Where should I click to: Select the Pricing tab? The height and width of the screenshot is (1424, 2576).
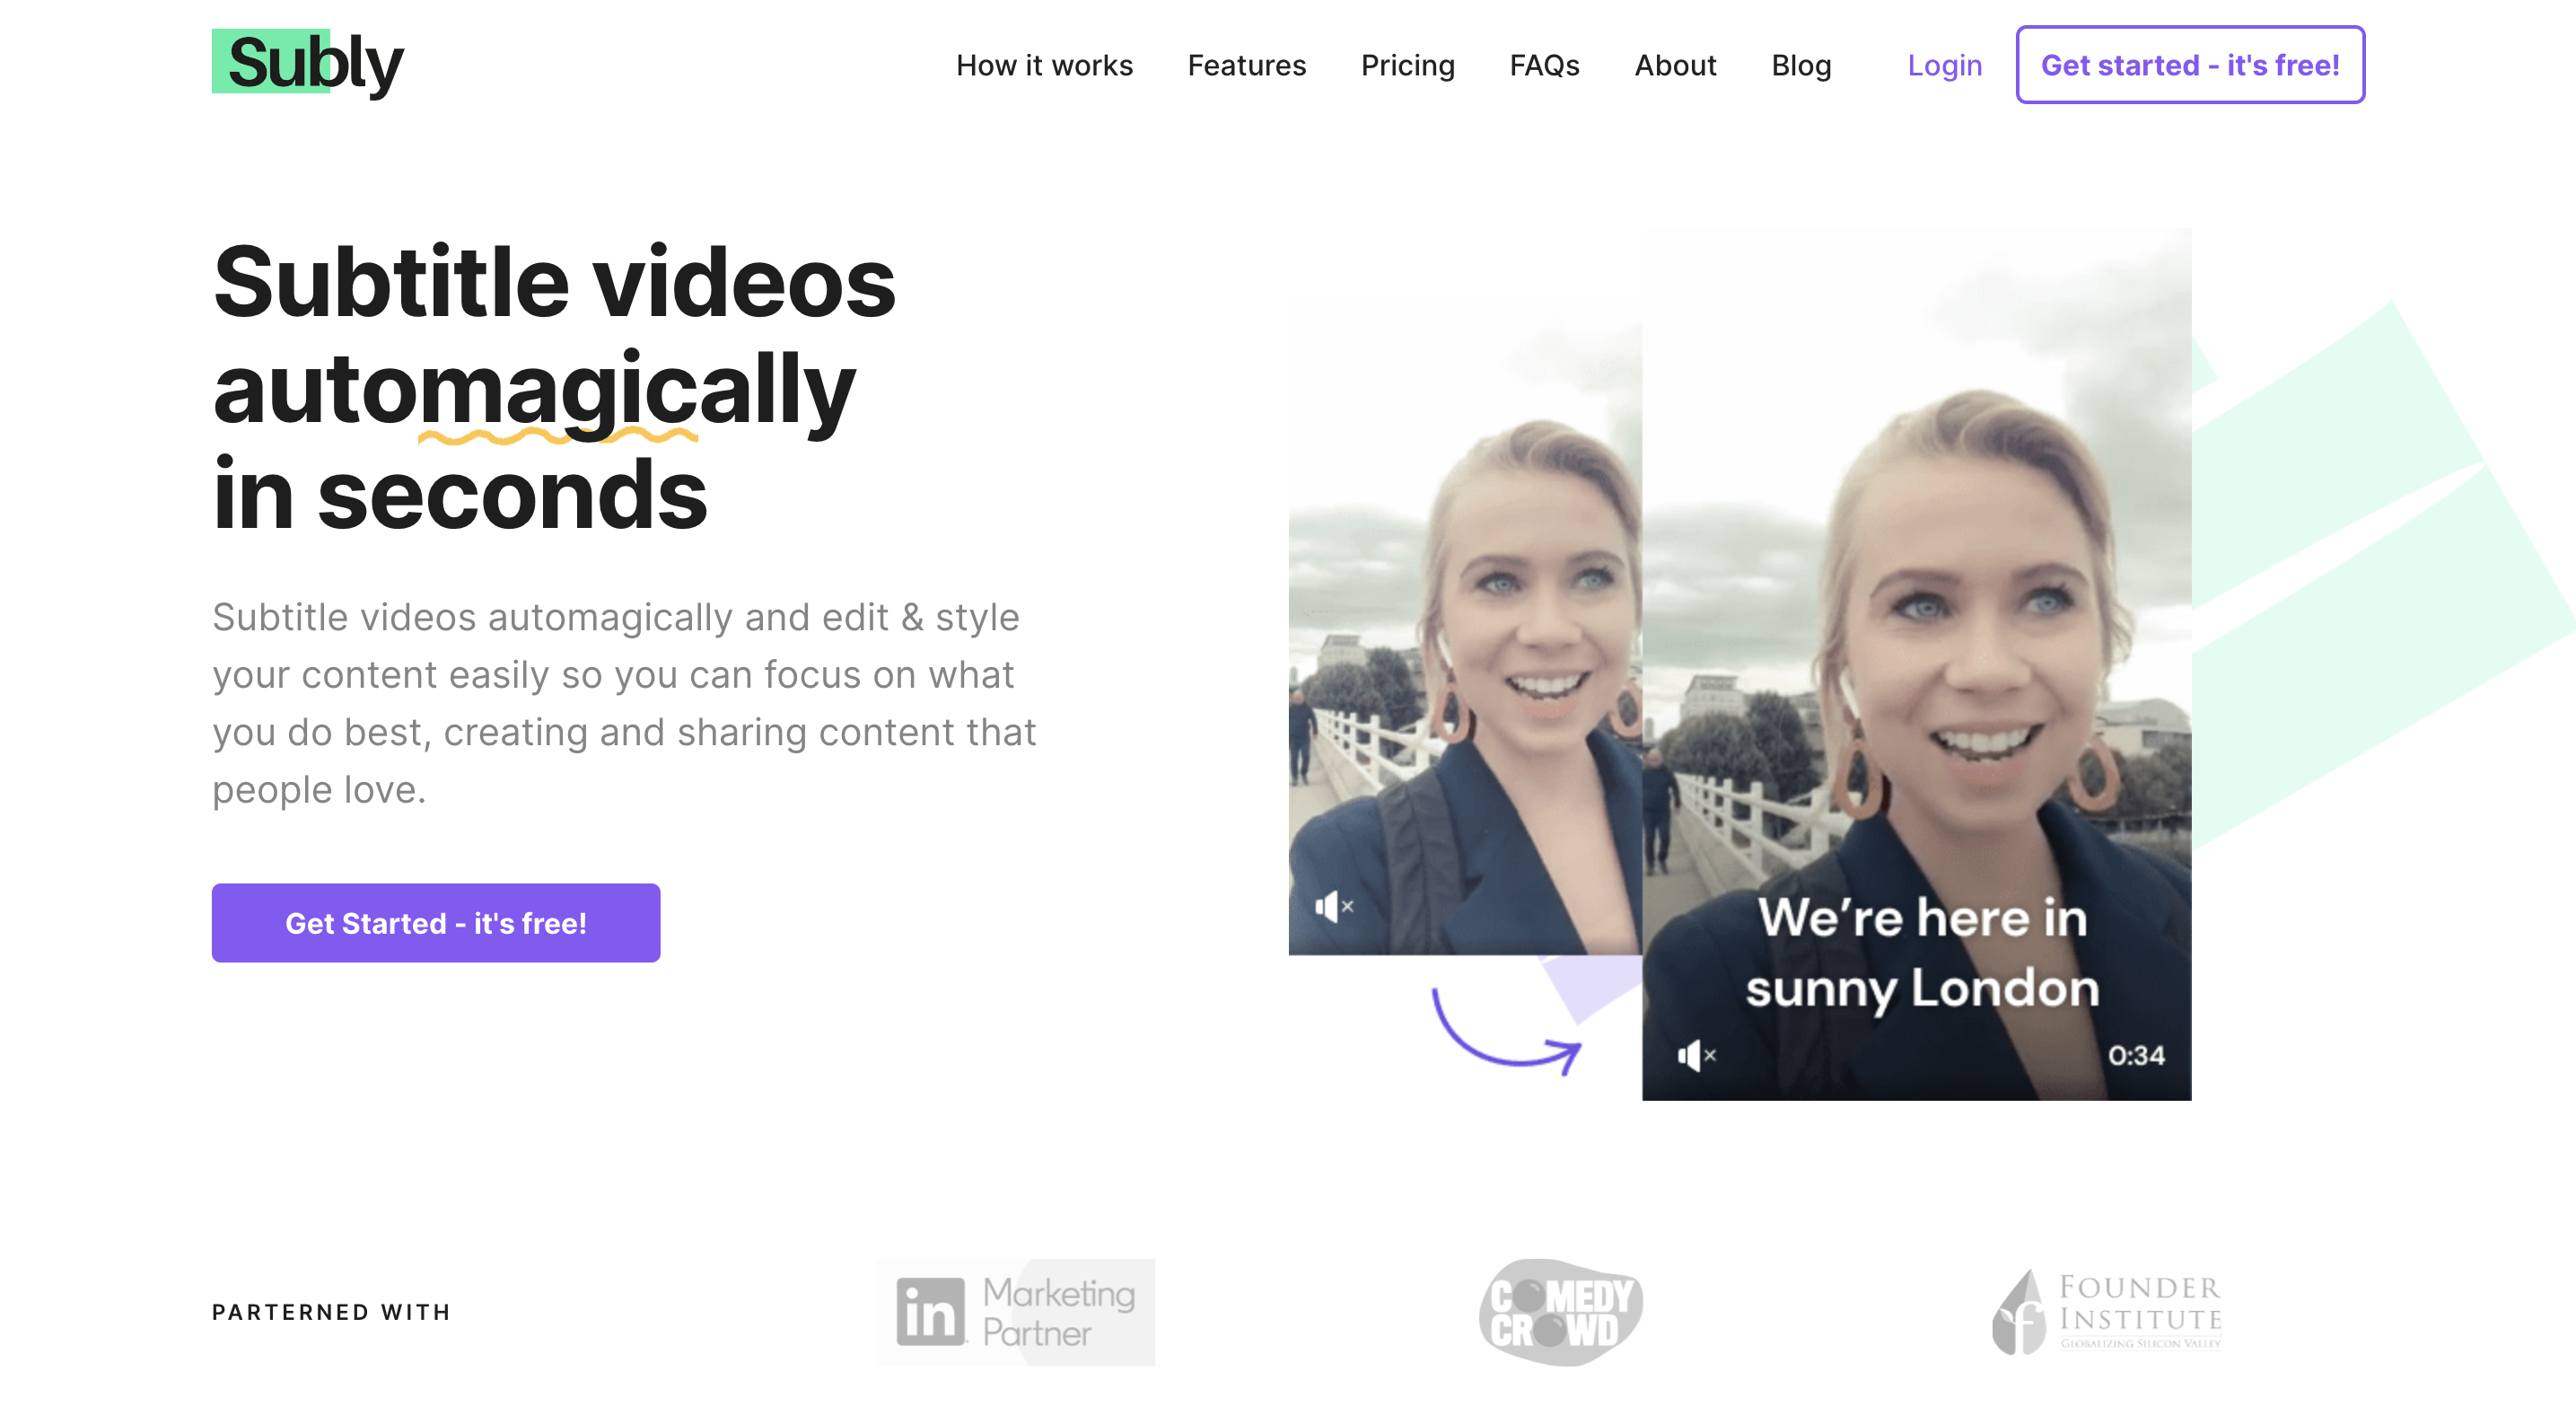tap(1407, 65)
